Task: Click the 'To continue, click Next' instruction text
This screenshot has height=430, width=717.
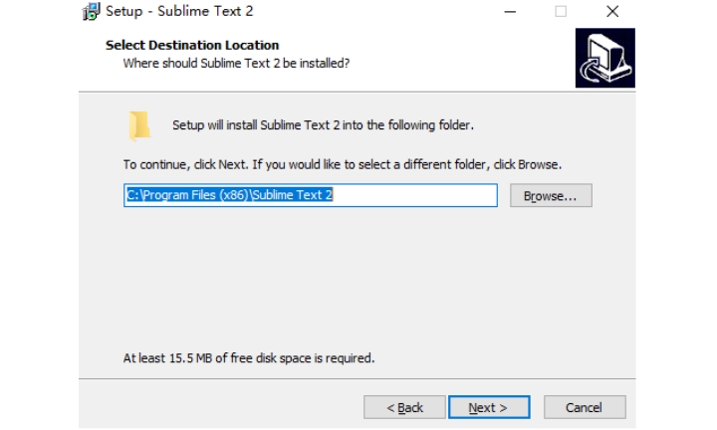Action: tap(343, 164)
